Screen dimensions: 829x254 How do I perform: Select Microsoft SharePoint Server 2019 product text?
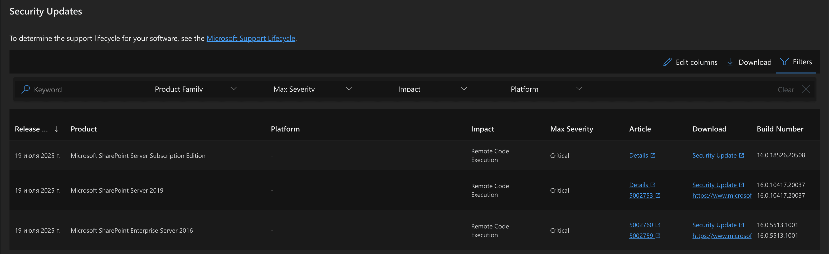[117, 190]
